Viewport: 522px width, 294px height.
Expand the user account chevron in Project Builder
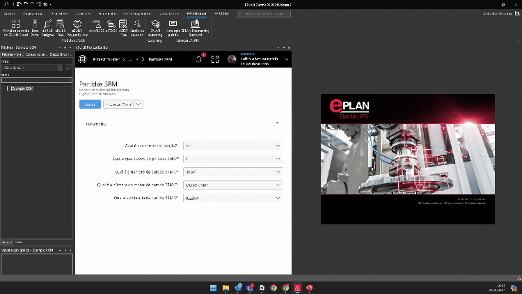(286, 59)
